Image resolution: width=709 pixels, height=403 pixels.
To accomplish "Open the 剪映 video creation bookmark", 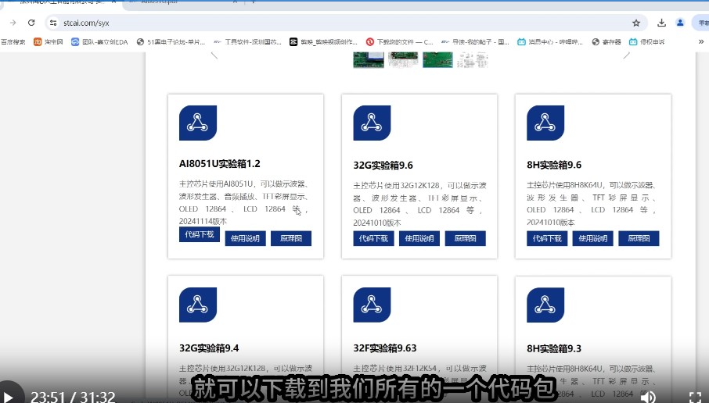I will (x=323, y=42).
